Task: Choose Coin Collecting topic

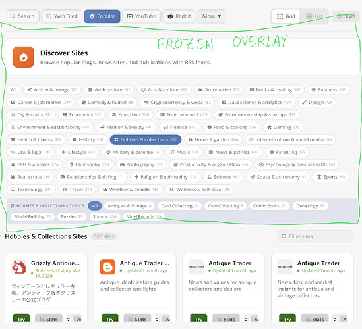Action: 226,206
